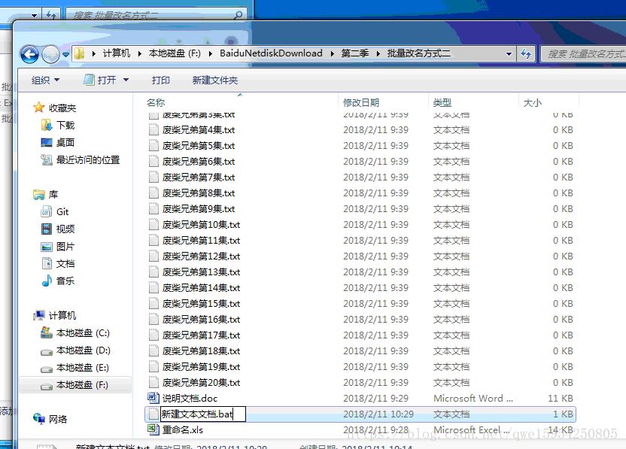Image resolution: width=626 pixels, height=449 pixels.
Task: Sort by the 修改日期 column header
Action: point(361,102)
